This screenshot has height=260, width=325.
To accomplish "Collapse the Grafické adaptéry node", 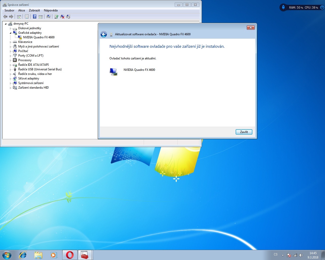I will coord(10,33).
